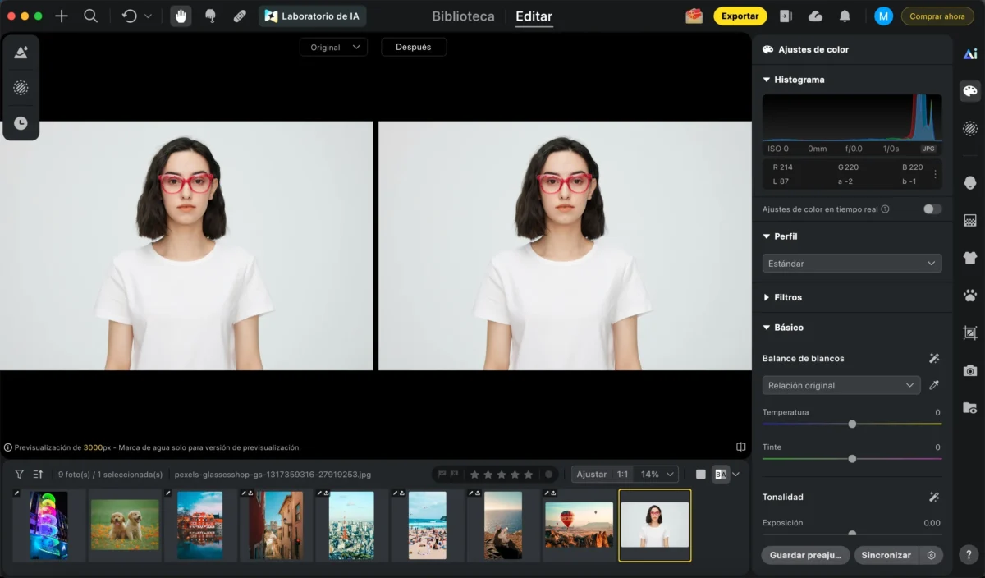Open the pet paw panel in sidebar

pyautogui.click(x=970, y=296)
